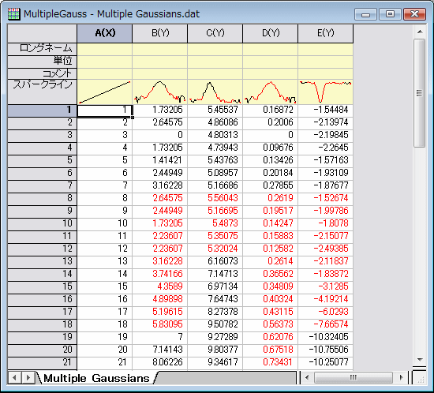Select row header 21
434x393 pixels.
pos(42,362)
